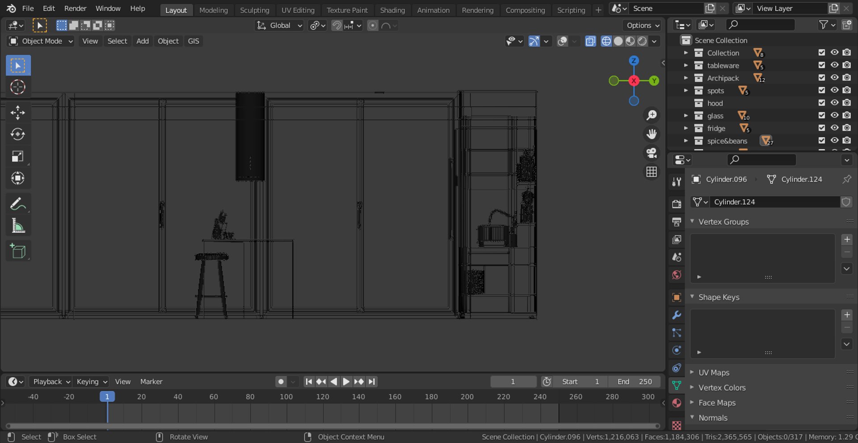
Task: Switch to solid viewport shading
Action: tap(618, 41)
